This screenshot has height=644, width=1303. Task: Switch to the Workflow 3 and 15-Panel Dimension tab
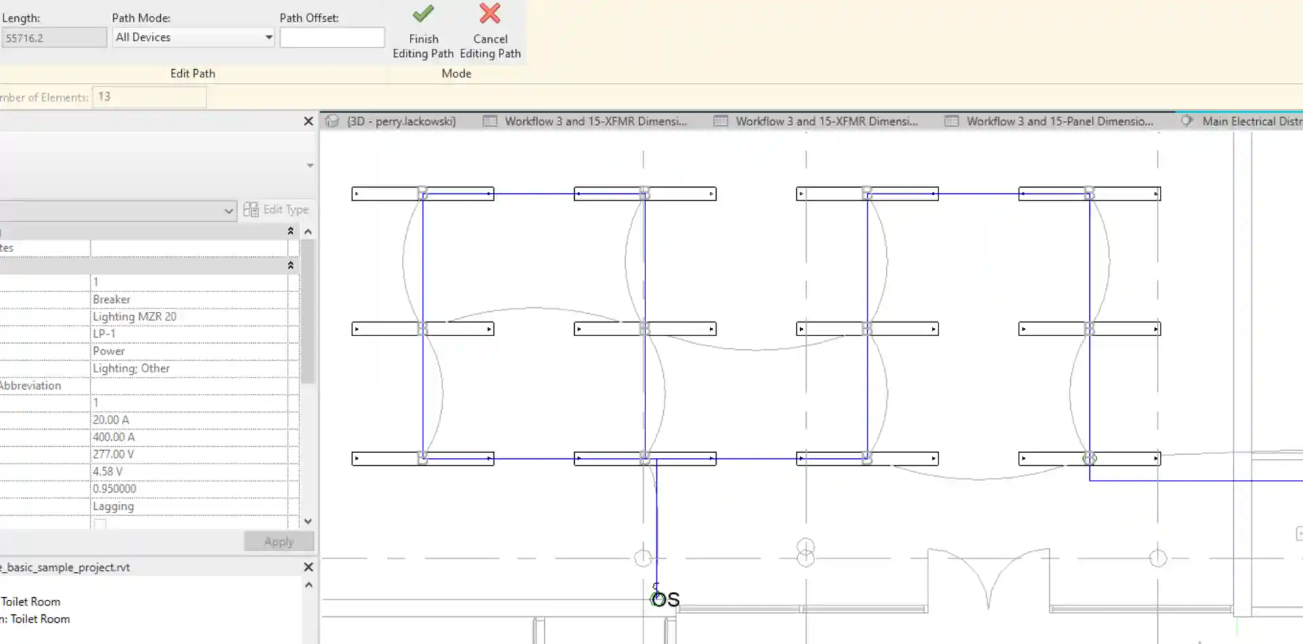(x=1059, y=121)
